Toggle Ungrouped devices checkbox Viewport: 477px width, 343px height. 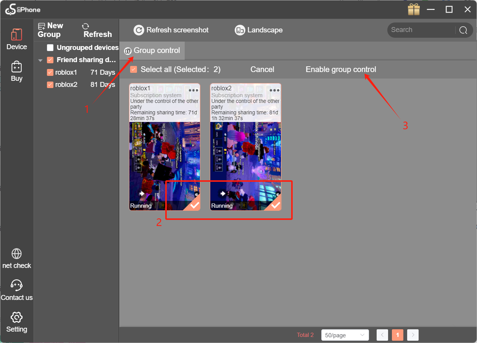pos(50,48)
